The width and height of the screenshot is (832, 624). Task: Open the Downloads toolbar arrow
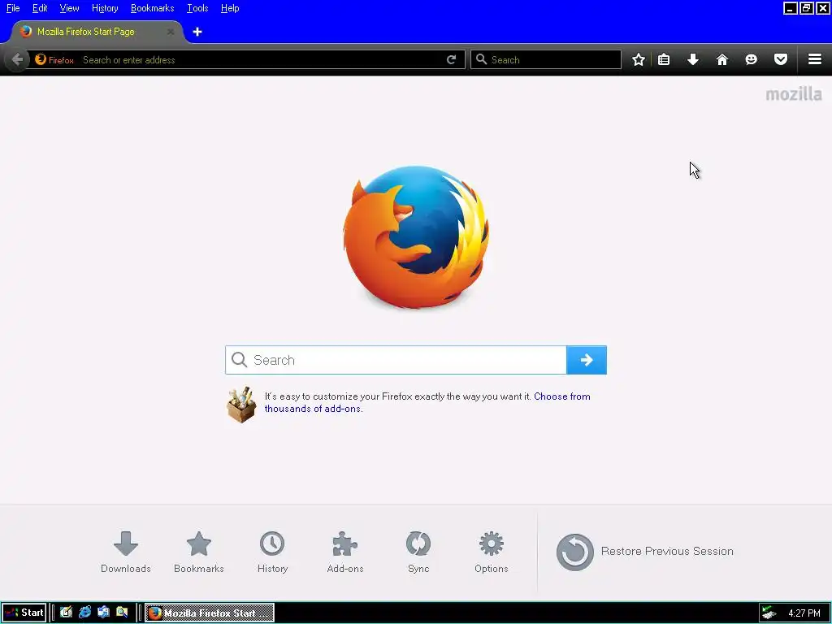(x=693, y=59)
